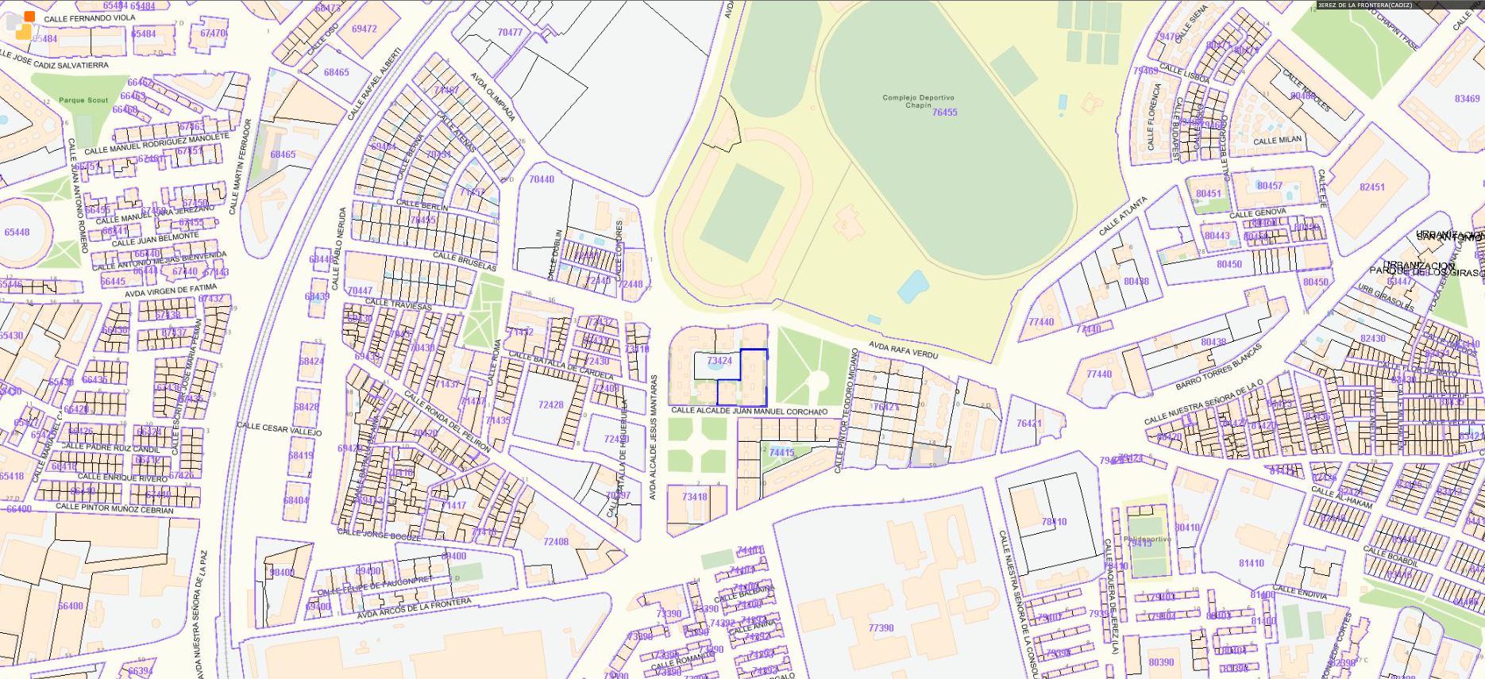Select block 70477

click(510, 33)
